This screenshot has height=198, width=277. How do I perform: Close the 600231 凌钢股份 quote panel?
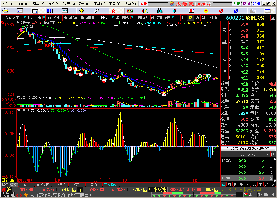coord(273,18)
